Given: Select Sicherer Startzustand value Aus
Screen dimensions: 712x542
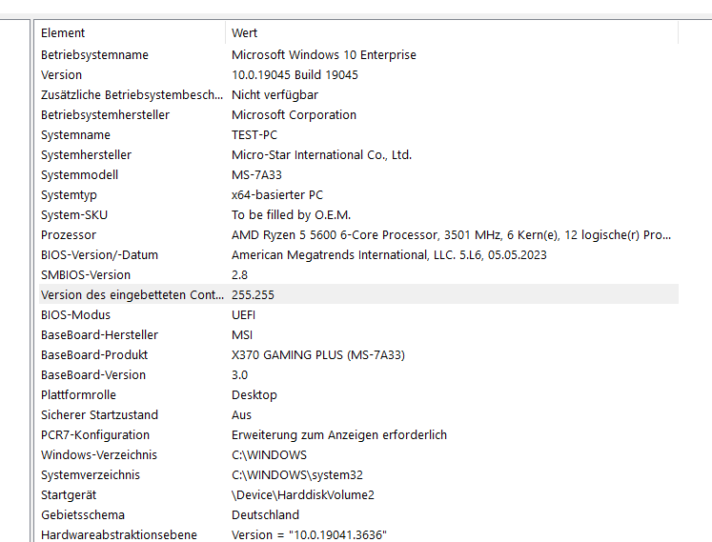Looking at the screenshot, I should (x=241, y=414).
